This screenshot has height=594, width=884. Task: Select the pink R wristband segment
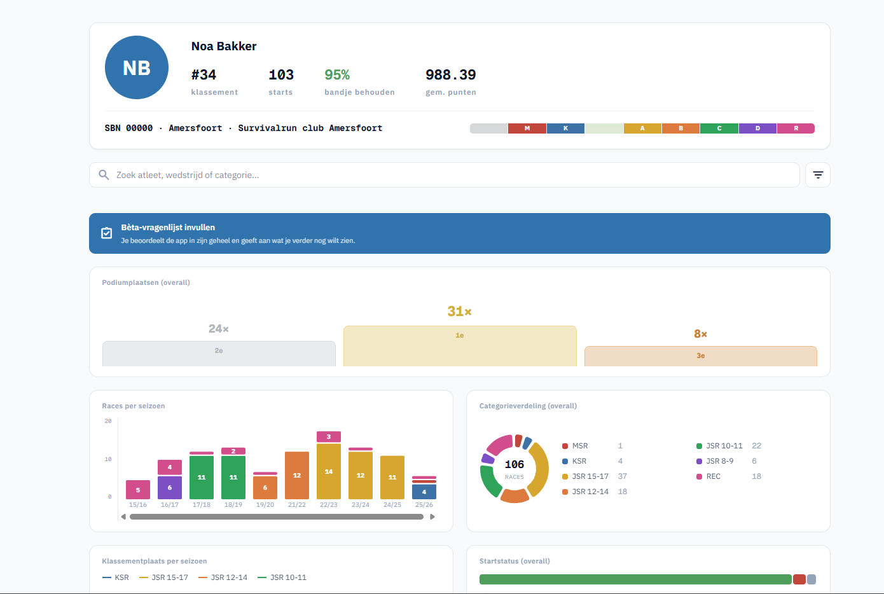(x=796, y=128)
